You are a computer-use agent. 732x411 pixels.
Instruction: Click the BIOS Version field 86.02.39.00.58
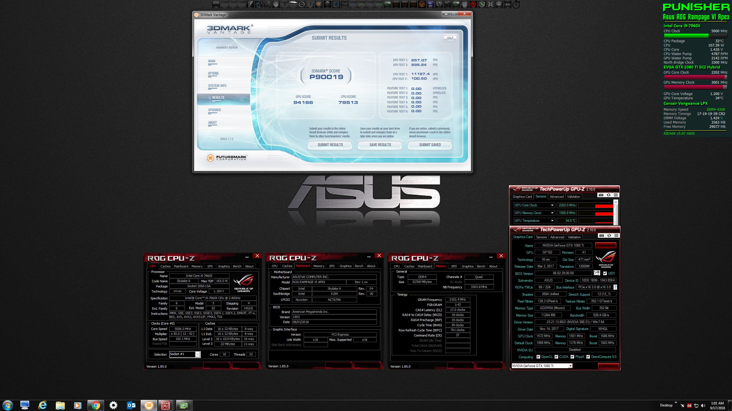pos(563,273)
